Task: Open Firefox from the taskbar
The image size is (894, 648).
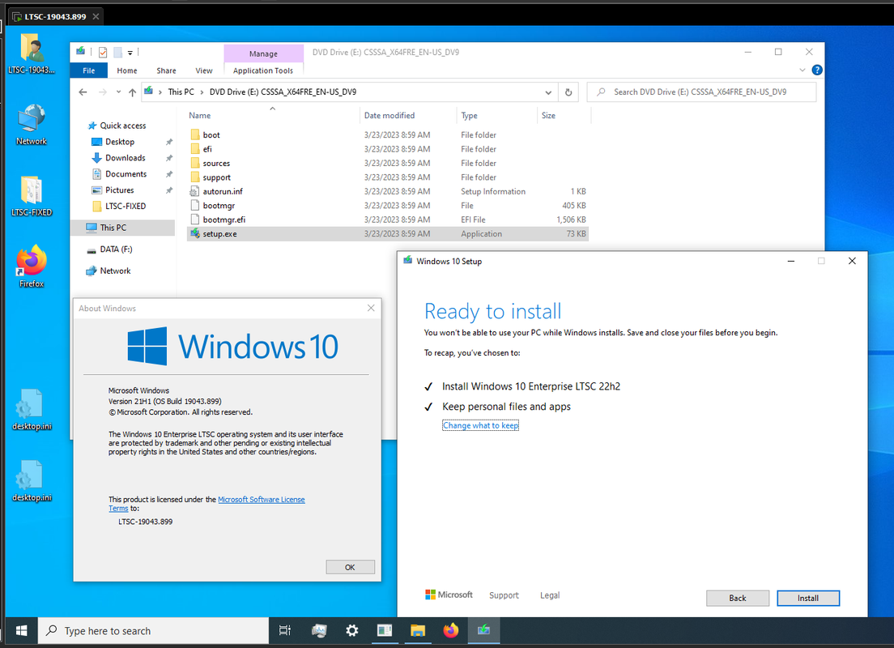Action: click(x=451, y=630)
